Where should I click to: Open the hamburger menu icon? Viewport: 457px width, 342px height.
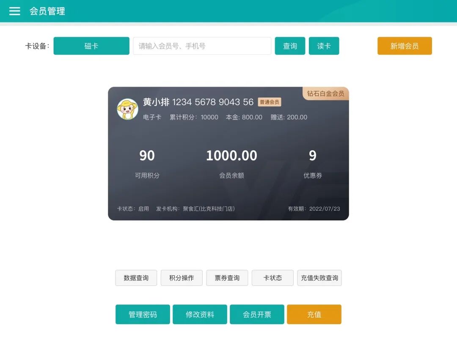[15, 11]
